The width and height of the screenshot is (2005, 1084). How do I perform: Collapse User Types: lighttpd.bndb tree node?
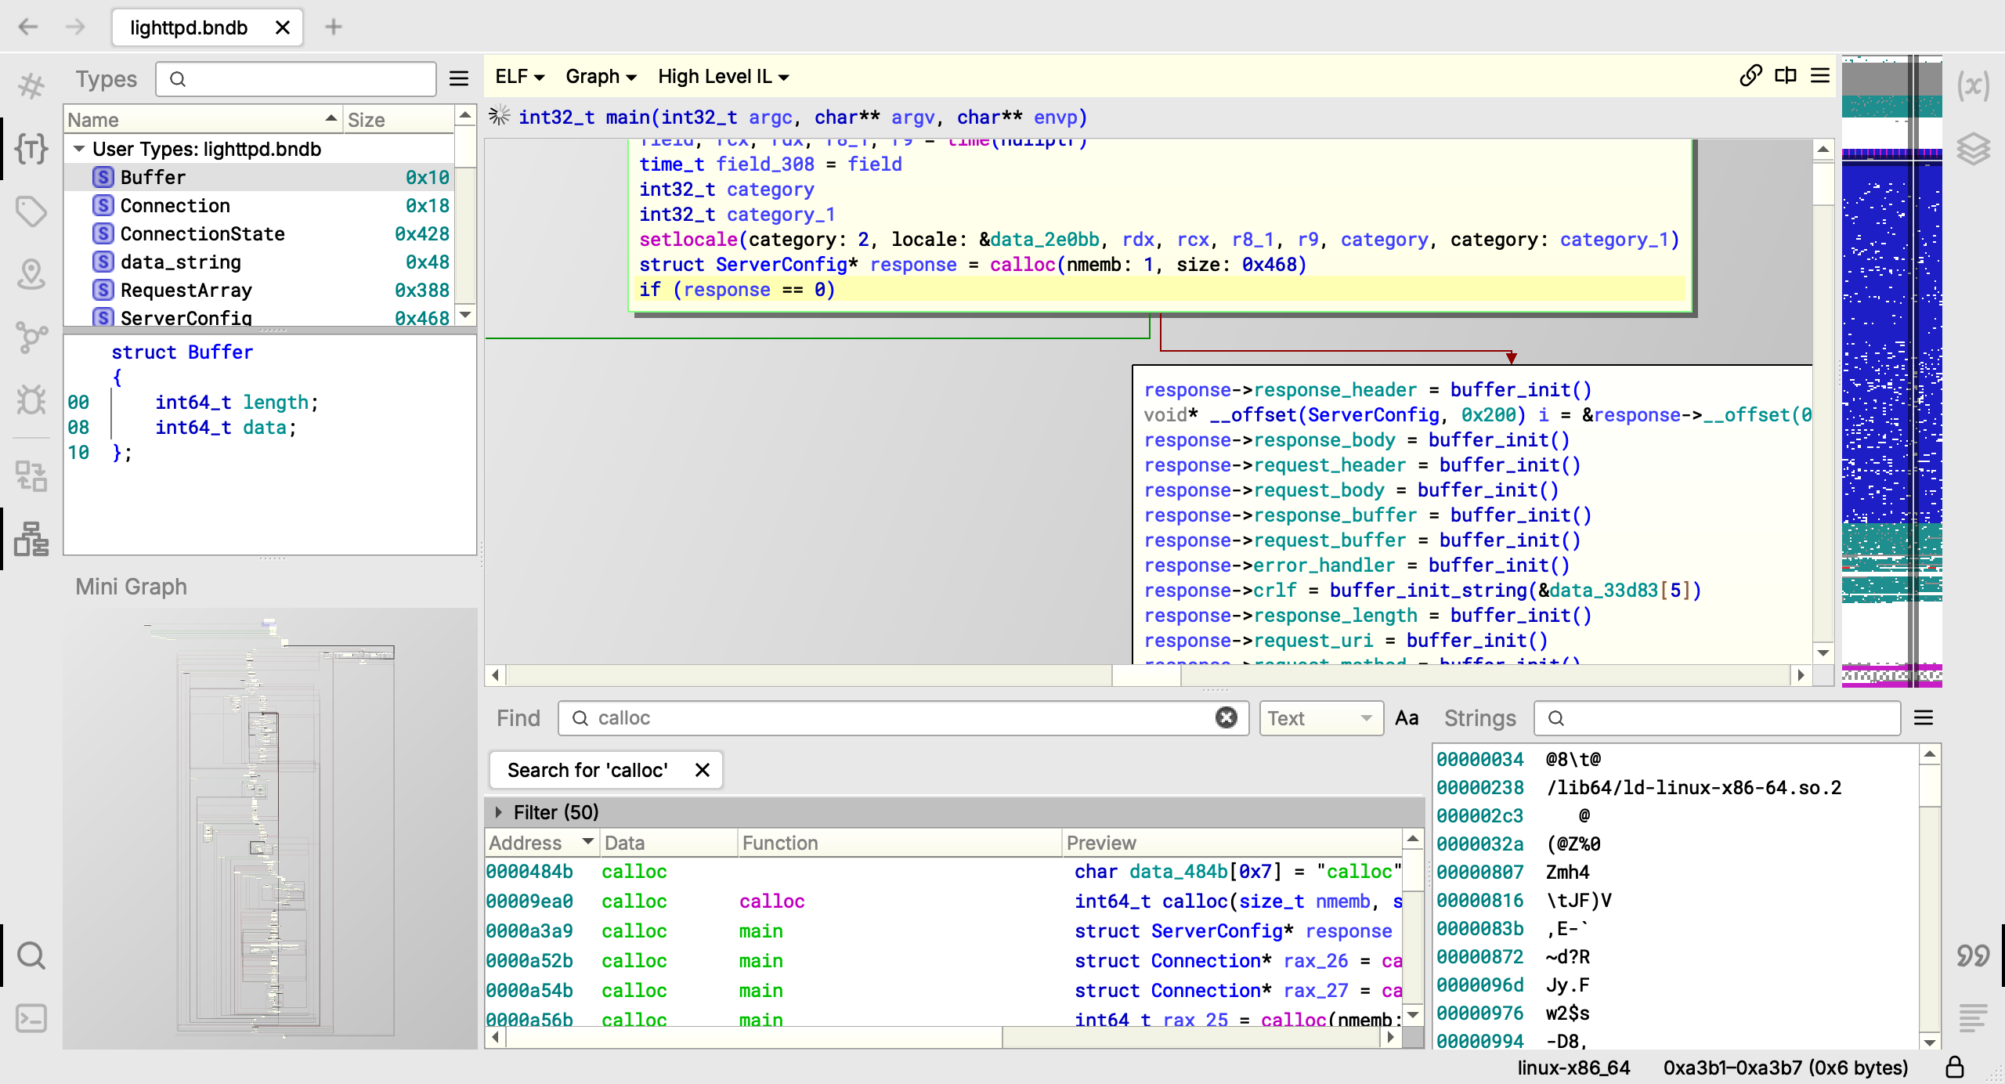pyautogui.click(x=79, y=149)
